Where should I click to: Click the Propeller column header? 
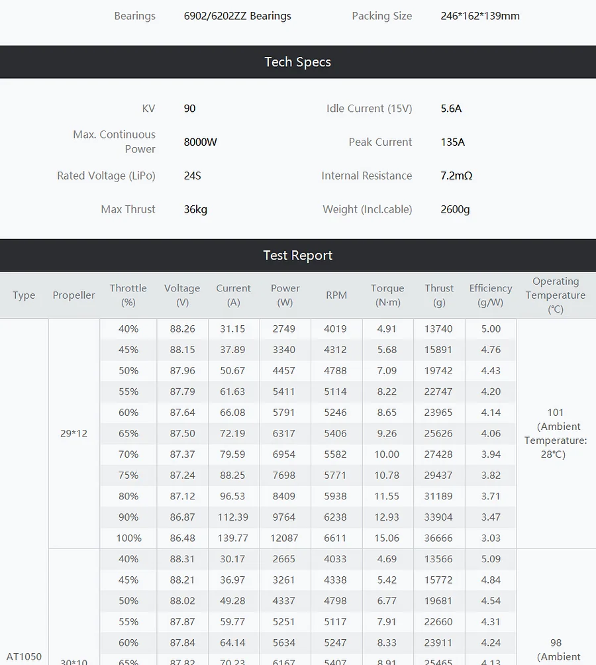[74, 295]
